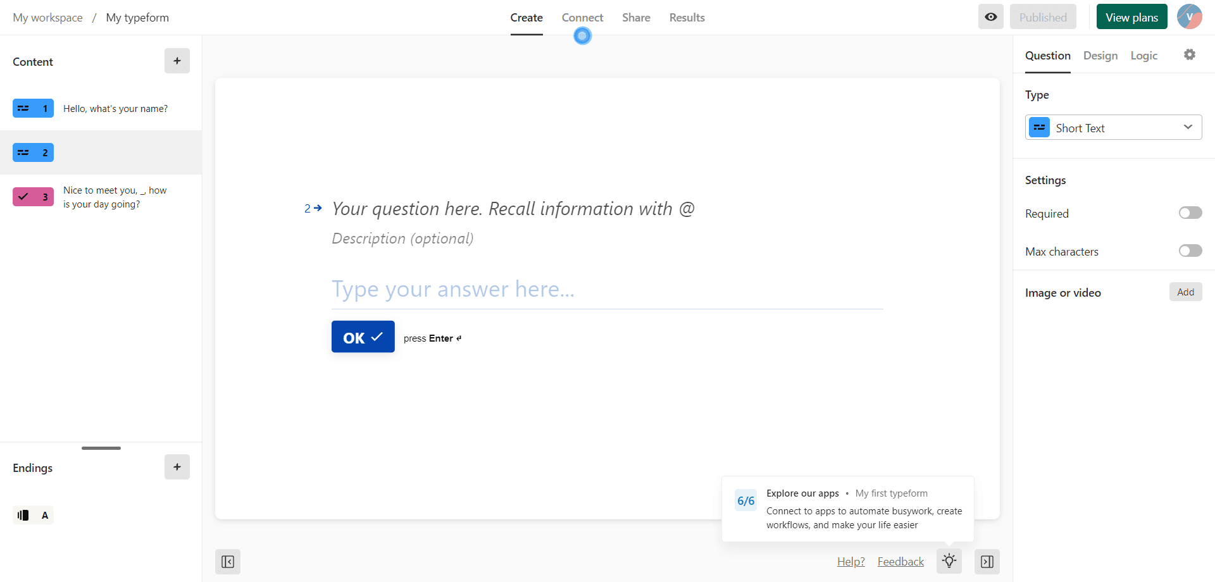Viewport: 1215px width, 582px height.
Task: Collapse the left sidebar panel
Action: [x=228, y=562]
